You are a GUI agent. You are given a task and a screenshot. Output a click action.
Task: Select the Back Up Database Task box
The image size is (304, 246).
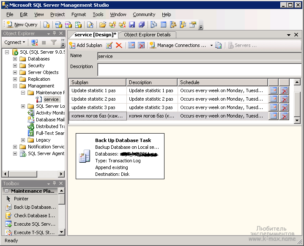pos(120,156)
